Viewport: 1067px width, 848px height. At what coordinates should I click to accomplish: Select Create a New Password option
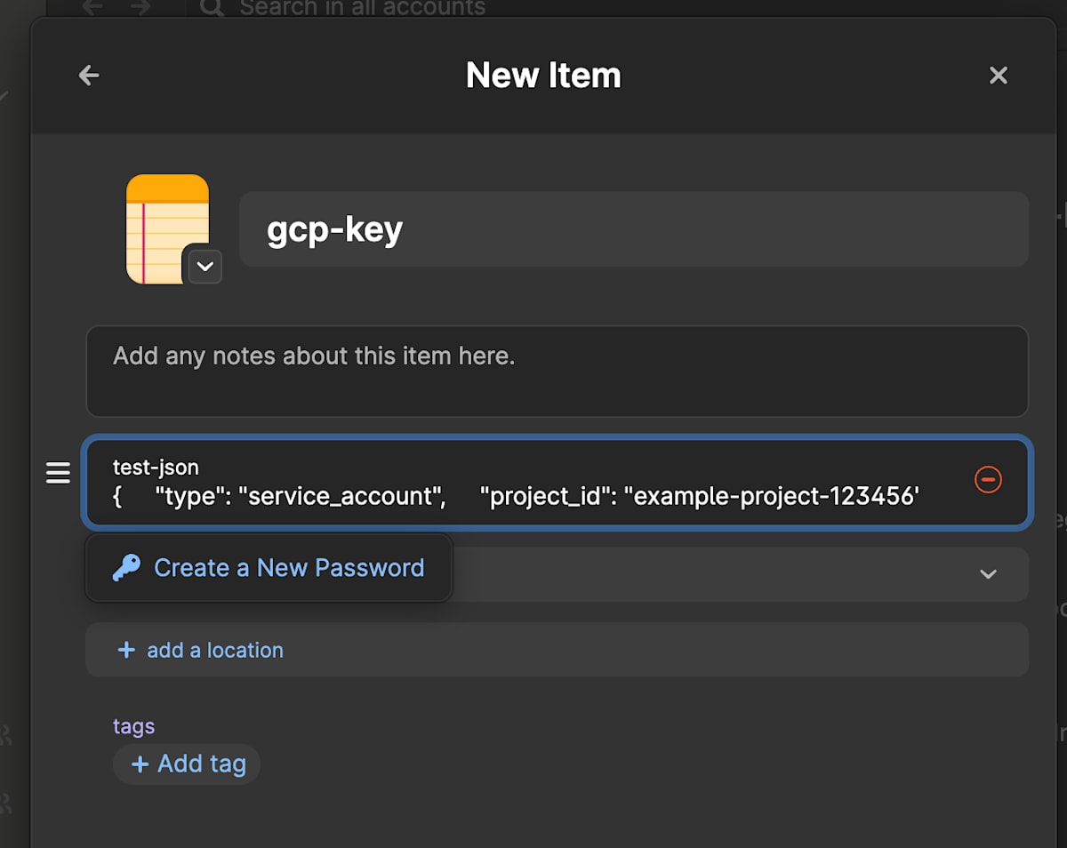tap(288, 568)
